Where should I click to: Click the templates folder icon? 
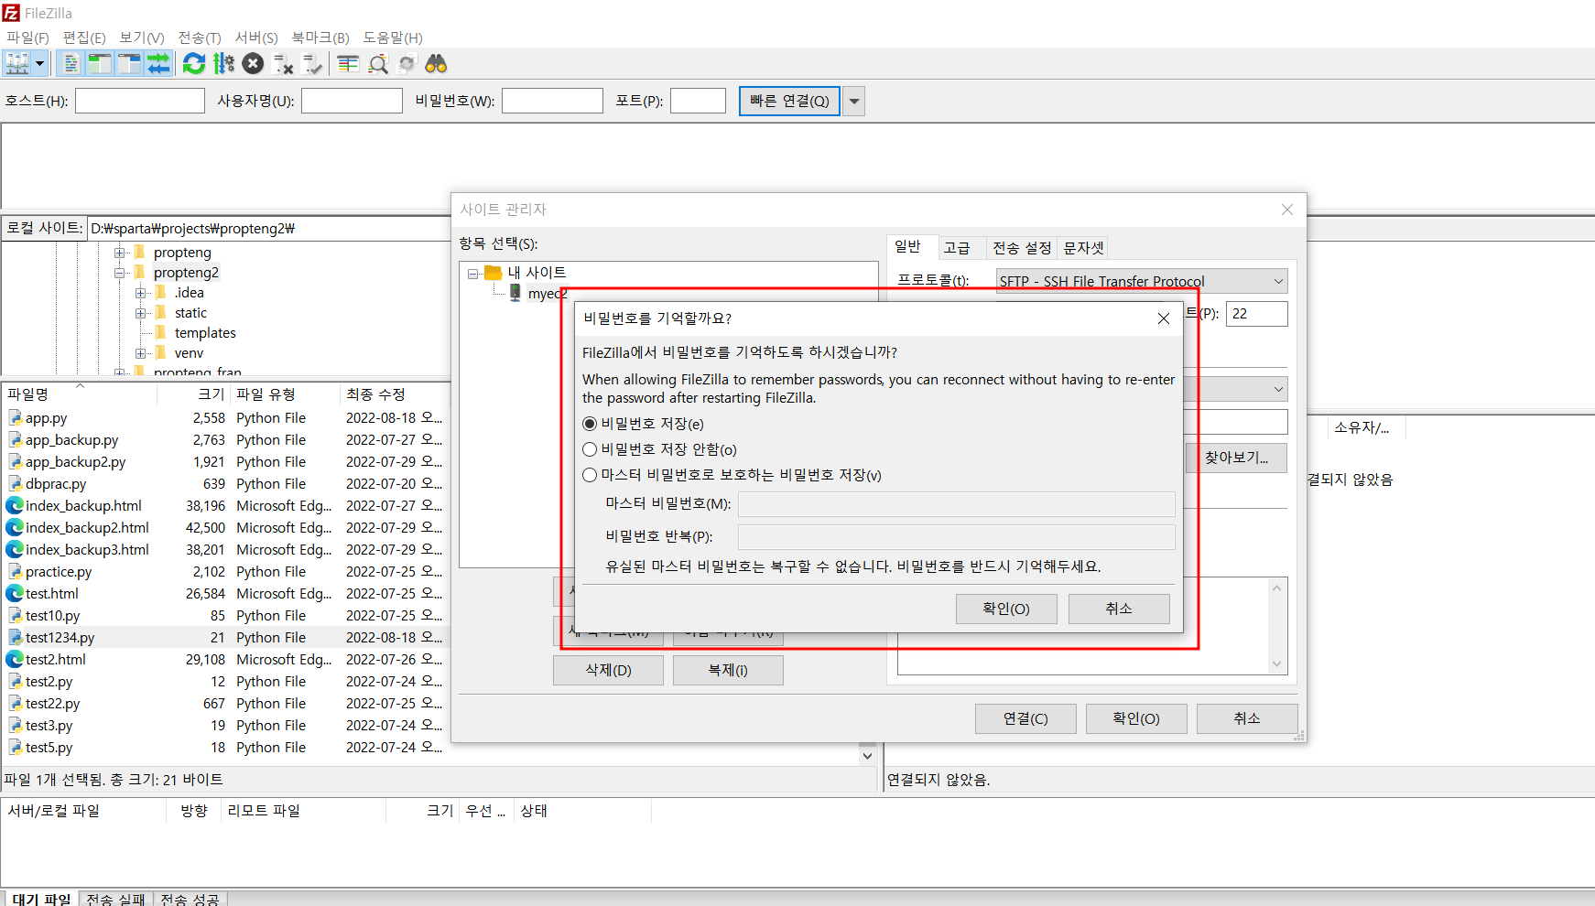coord(161,332)
